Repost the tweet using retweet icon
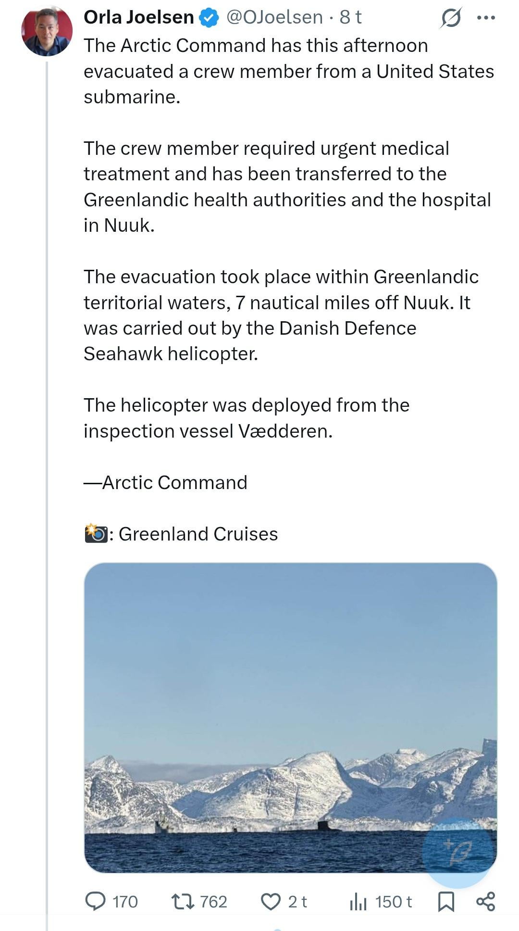Image resolution: width=519 pixels, height=931 pixels. coord(183,901)
